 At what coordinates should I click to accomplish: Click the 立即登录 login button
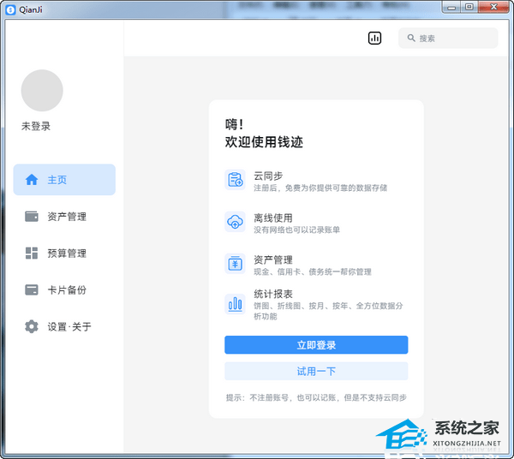tap(316, 345)
